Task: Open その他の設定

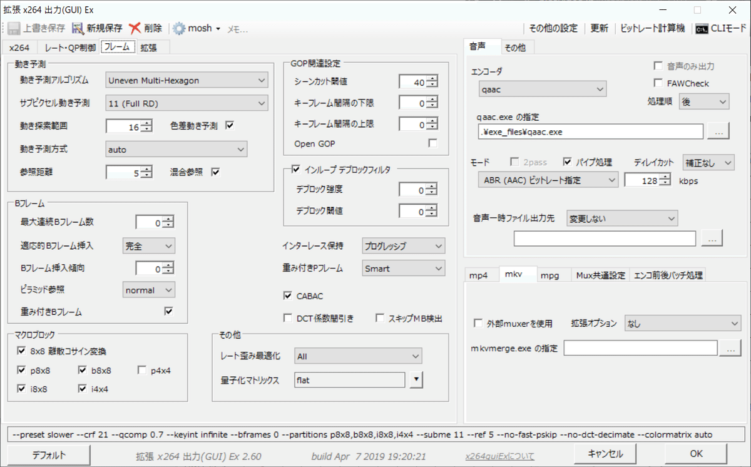Action: pos(553,28)
